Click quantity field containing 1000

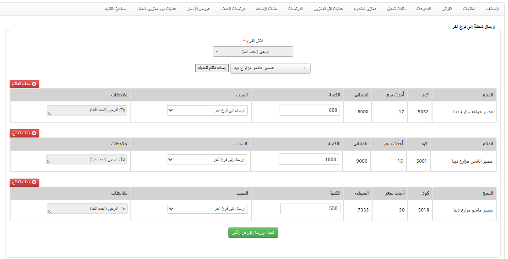click(309, 159)
